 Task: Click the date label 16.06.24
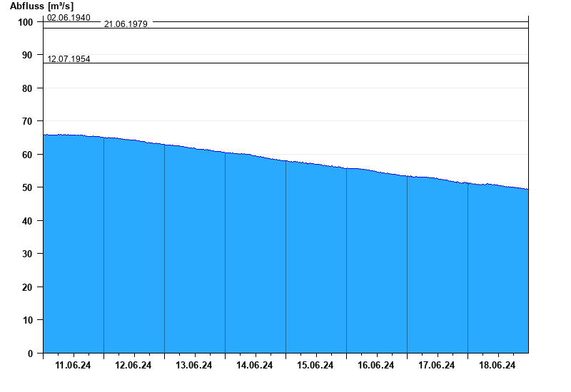pos(376,365)
